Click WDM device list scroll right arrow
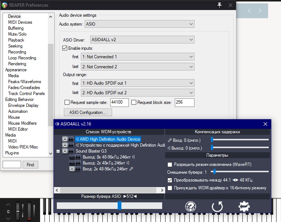Screen dimensions: 281x222 tap(162, 190)
